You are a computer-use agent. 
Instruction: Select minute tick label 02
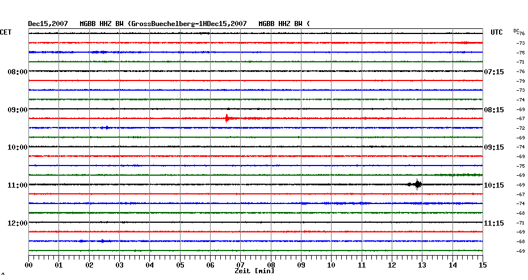click(x=89, y=265)
